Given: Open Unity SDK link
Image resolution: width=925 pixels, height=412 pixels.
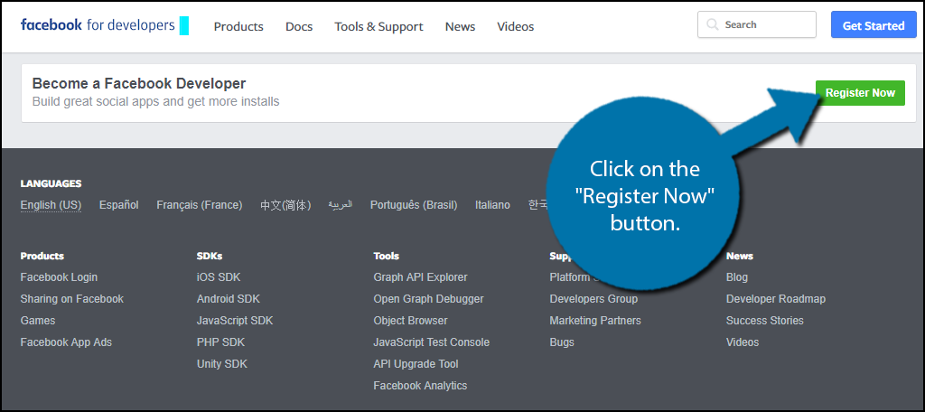Looking at the screenshot, I should coord(222,363).
